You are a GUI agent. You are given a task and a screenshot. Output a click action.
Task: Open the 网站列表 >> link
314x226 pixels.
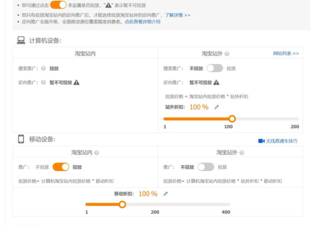(x=286, y=54)
